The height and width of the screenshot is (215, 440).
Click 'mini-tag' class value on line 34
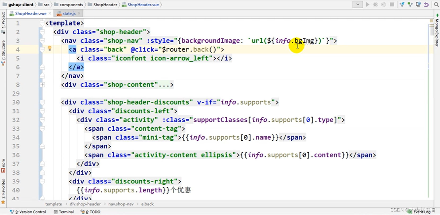(158, 137)
